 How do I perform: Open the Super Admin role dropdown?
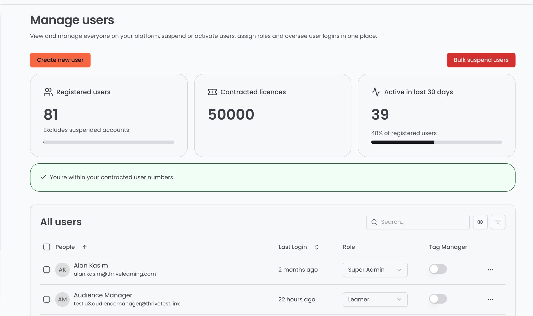tap(375, 270)
